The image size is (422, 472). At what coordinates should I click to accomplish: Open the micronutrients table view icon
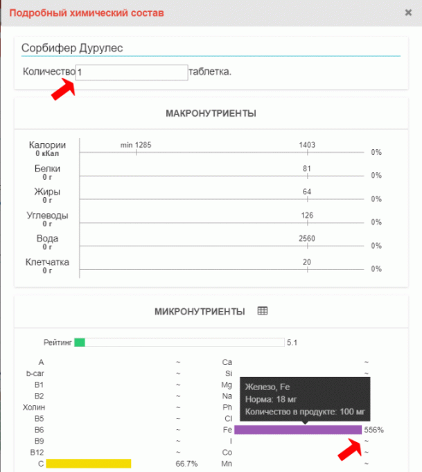[x=263, y=312]
